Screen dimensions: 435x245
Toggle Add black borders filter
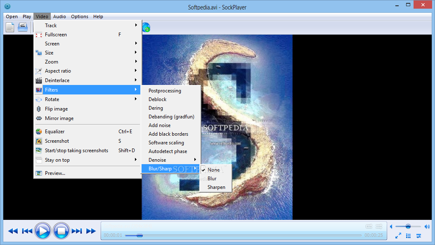(x=170, y=134)
